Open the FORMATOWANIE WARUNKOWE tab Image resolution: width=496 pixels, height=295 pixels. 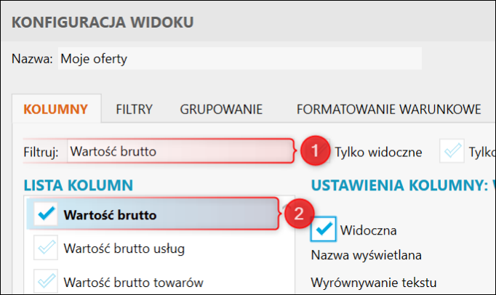pyautogui.click(x=388, y=110)
